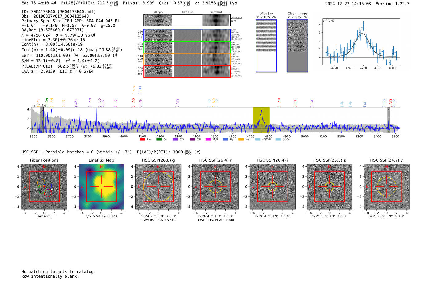Image resolution: width=431 pixels, height=293 pixels.
Task: Click the blue fiber circle in Fiber Positions
Action: (x=48, y=185)
